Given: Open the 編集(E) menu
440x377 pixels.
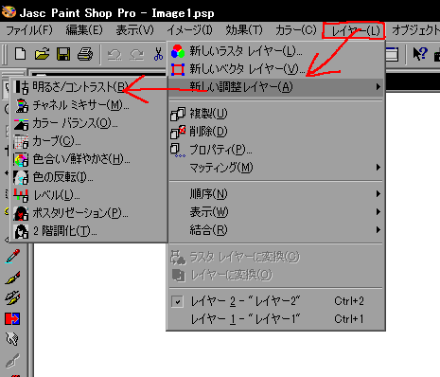Looking at the screenshot, I should click(84, 30).
